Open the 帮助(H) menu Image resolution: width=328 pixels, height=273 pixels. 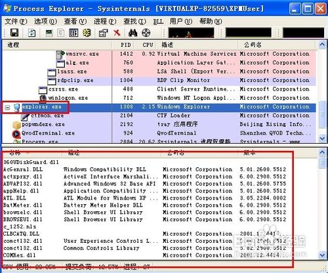pyautogui.click(x=211, y=22)
